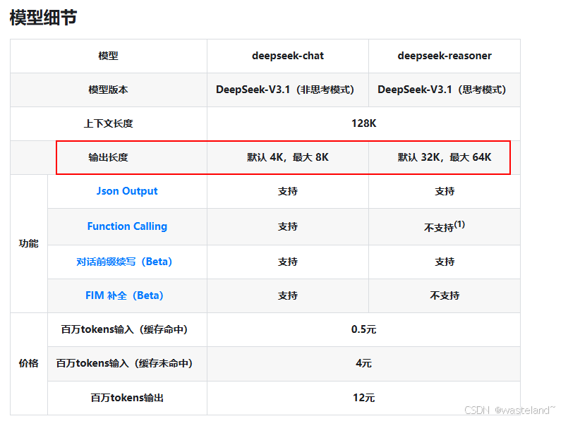Click 支持 for 对话前缀续写 under deepseek-chat
The width and height of the screenshot is (568, 421).
(288, 262)
